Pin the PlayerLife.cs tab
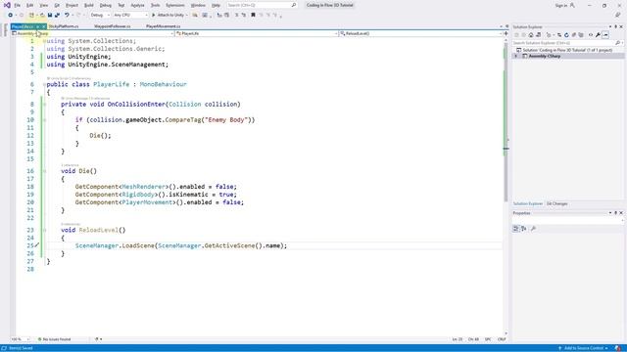The height and width of the screenshot is (352, 627). (x=38, y=26)
